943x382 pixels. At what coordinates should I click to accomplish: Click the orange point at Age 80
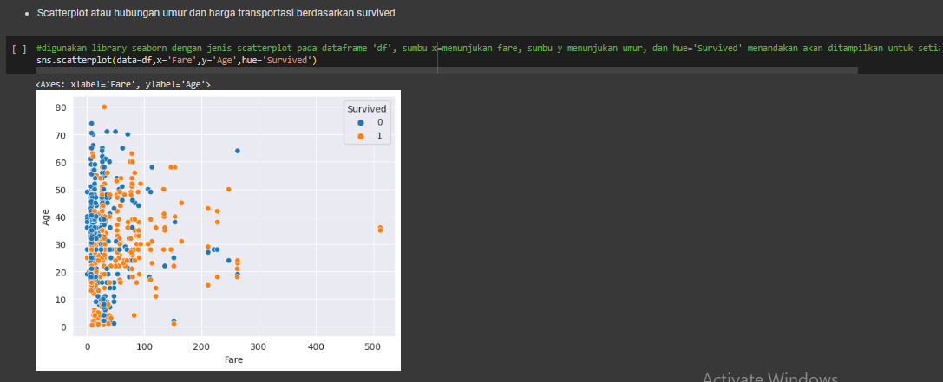[x=104, y=107]
